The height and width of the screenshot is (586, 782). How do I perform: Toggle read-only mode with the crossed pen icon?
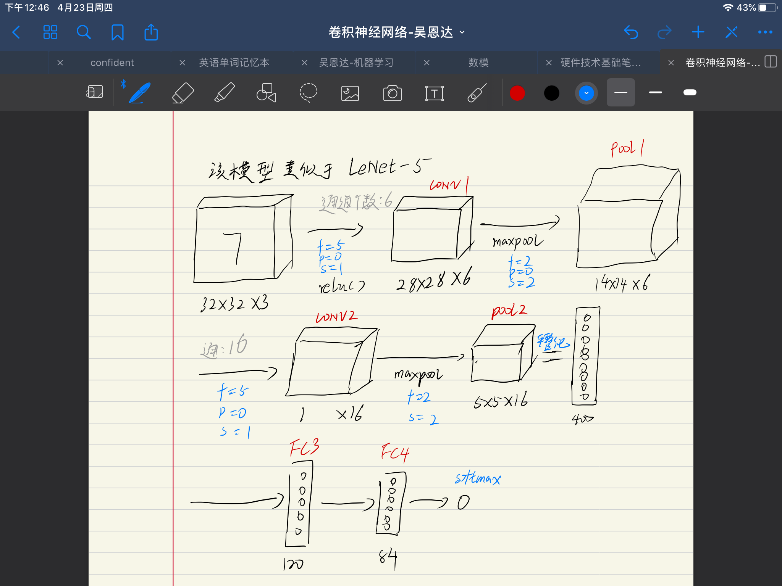(731, 32)
